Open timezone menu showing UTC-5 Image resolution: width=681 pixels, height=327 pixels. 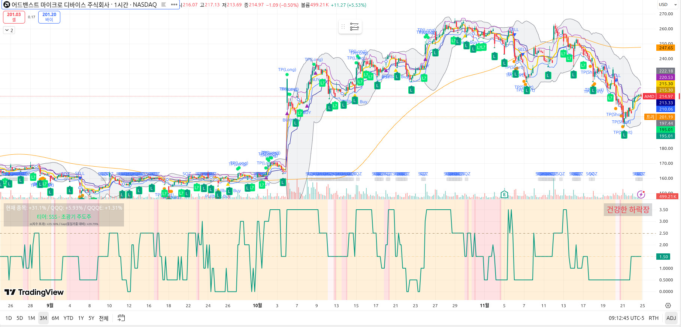626,318
